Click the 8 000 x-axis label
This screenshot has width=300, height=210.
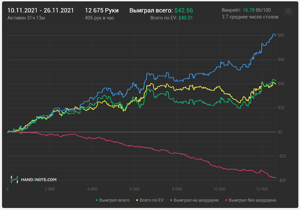[177, 189]
